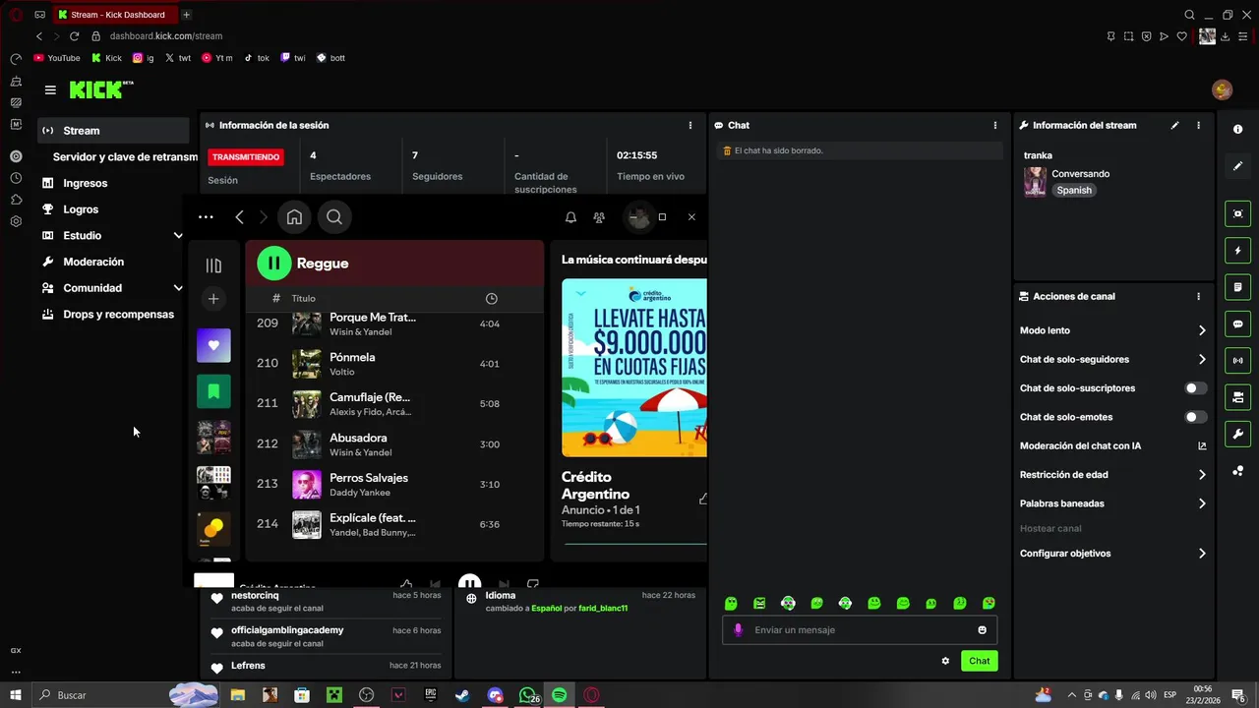Pause the Reggue playlist

274,264
